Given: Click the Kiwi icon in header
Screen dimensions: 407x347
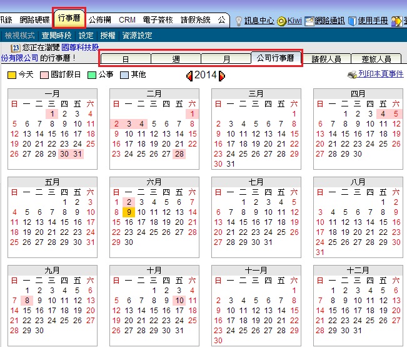Looking at the screenshot, I should [x=282, y=21].
